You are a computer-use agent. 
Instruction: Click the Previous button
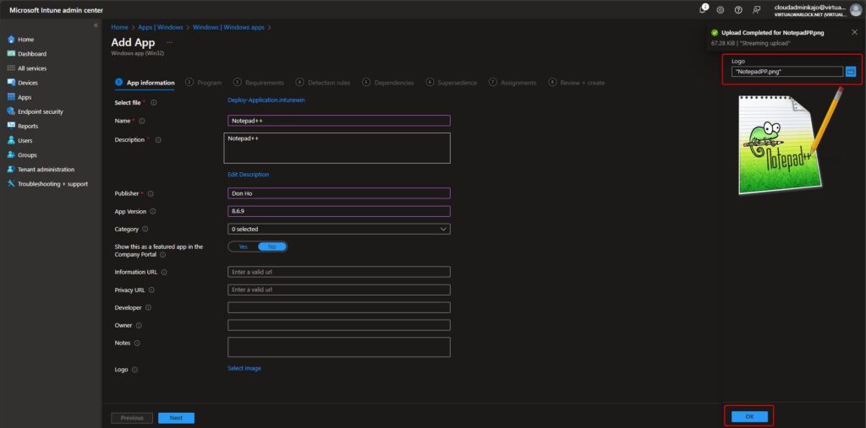pos(132,418)
